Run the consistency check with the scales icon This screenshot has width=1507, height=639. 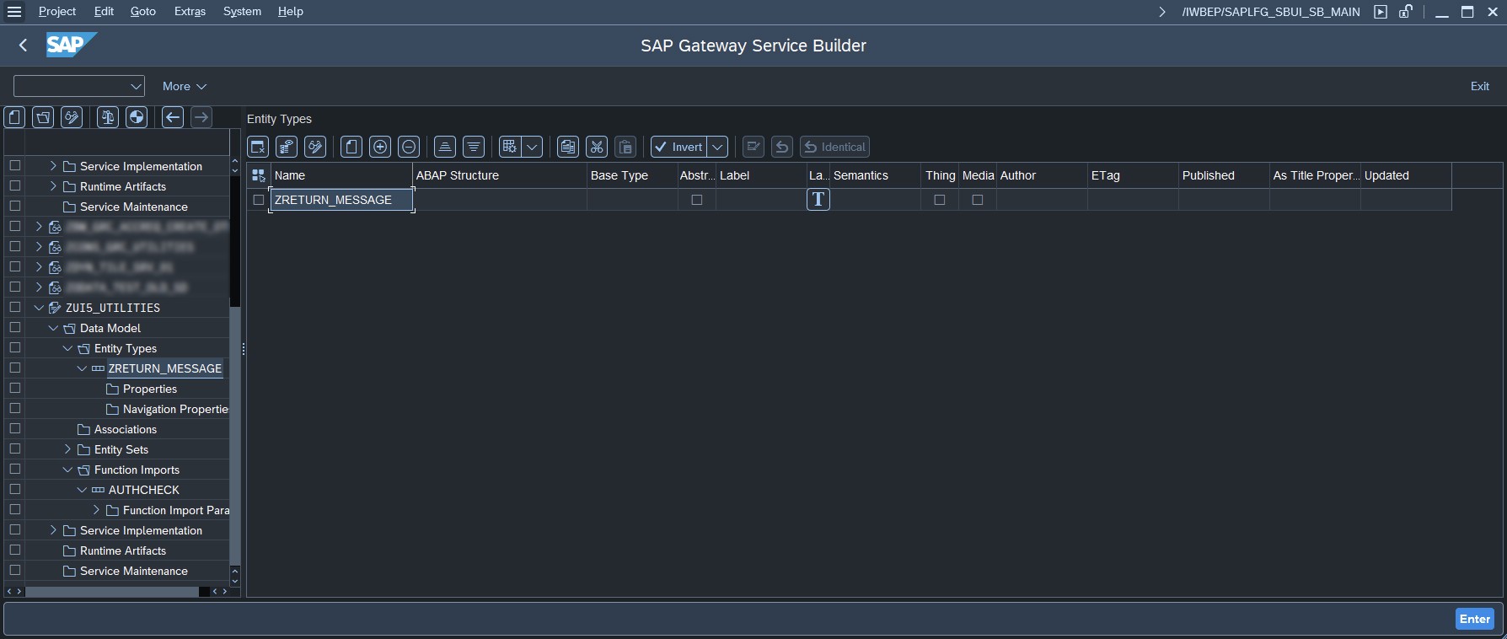pyautogui.click(x=108, y=117)
